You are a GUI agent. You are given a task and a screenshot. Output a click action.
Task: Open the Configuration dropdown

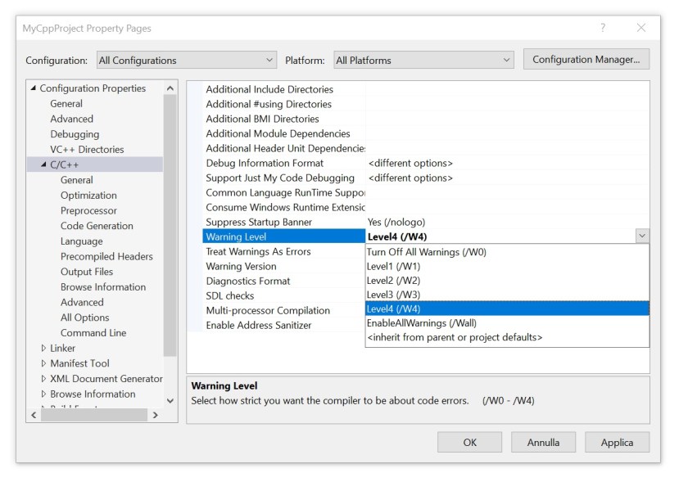pos(187,60)
